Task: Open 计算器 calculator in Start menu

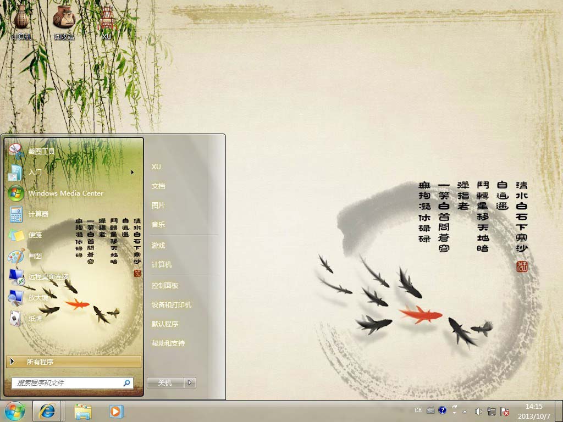Action: pos(38,214)
